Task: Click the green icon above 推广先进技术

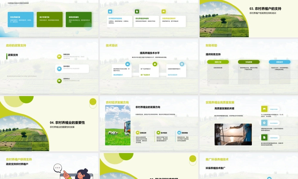Action: [155, 64]
